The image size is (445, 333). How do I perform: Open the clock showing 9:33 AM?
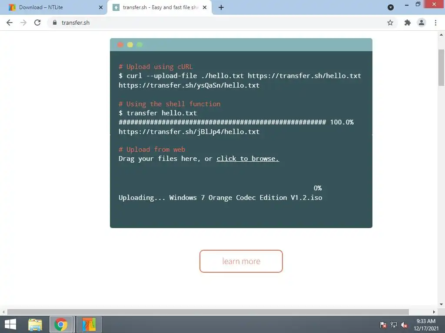(426, 325)
